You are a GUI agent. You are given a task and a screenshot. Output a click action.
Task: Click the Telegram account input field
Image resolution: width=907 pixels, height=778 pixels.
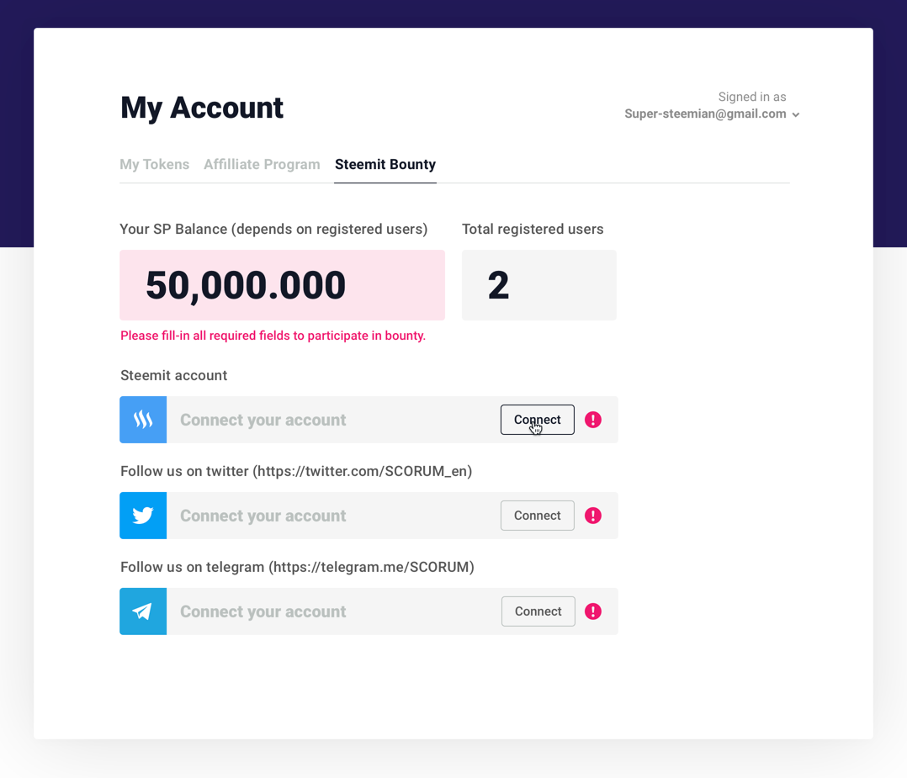pyautogui.click(x=333, y=611)
